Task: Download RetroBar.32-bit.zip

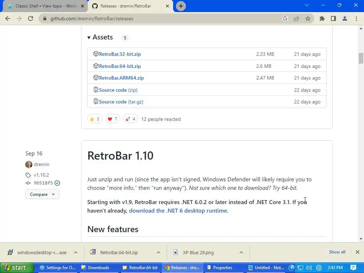Action: coord(120,54)
